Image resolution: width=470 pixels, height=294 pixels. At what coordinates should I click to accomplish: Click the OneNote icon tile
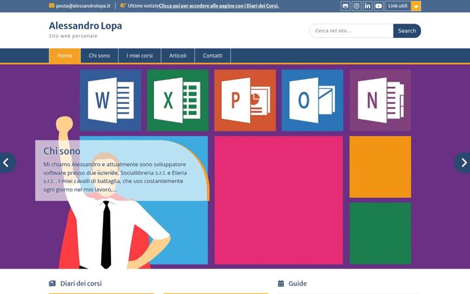click(381, 100)
